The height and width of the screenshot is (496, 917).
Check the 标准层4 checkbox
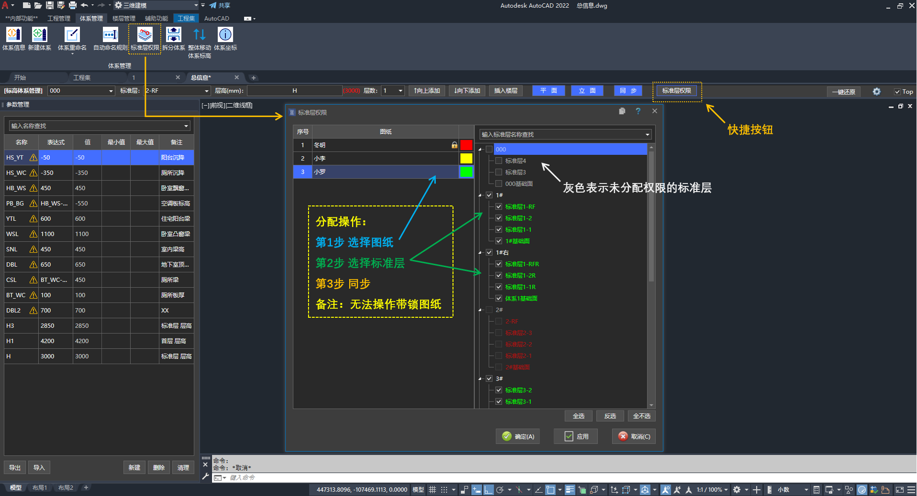pos(499,161)
